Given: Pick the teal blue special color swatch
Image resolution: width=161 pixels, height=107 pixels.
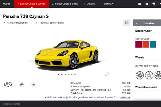Looking at the screenshot, I should point(153,44).
